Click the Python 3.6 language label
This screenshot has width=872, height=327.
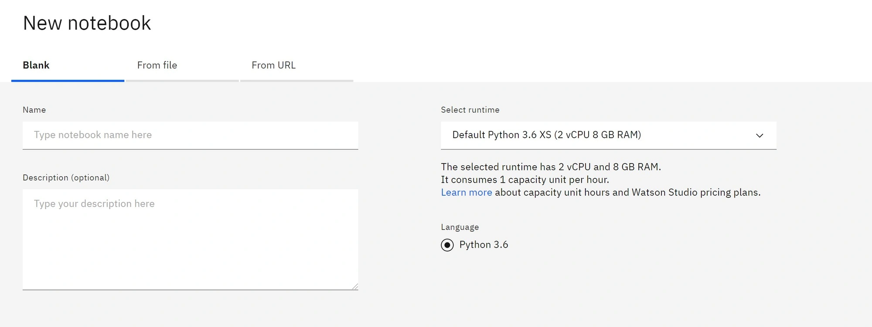click(484, 245)
